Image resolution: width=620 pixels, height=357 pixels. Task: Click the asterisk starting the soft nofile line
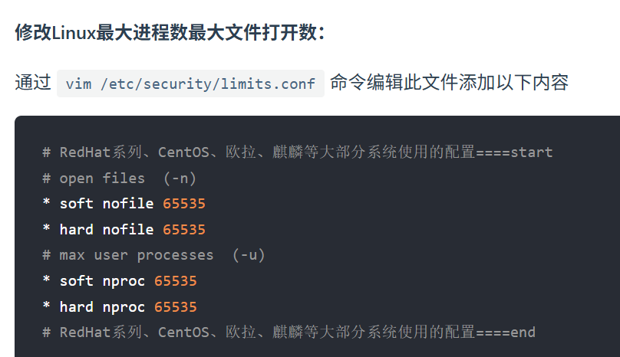tap(47, 204)
